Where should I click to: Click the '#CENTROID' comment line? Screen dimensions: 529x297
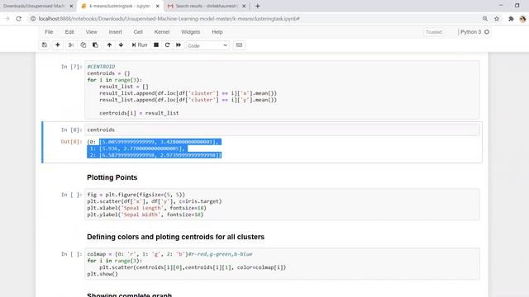[x=101, y=67]
